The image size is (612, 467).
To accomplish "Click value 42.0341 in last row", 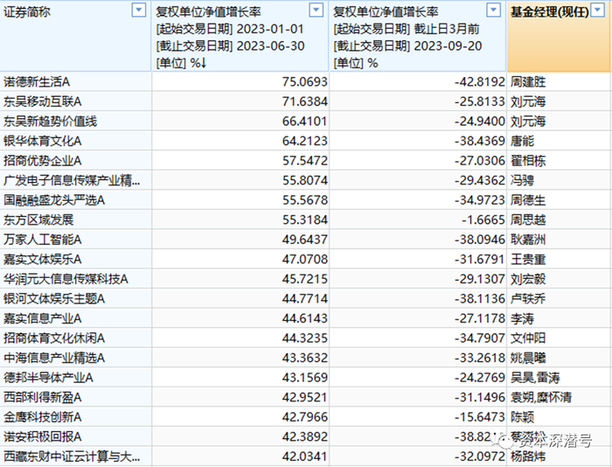I will 305,457.
